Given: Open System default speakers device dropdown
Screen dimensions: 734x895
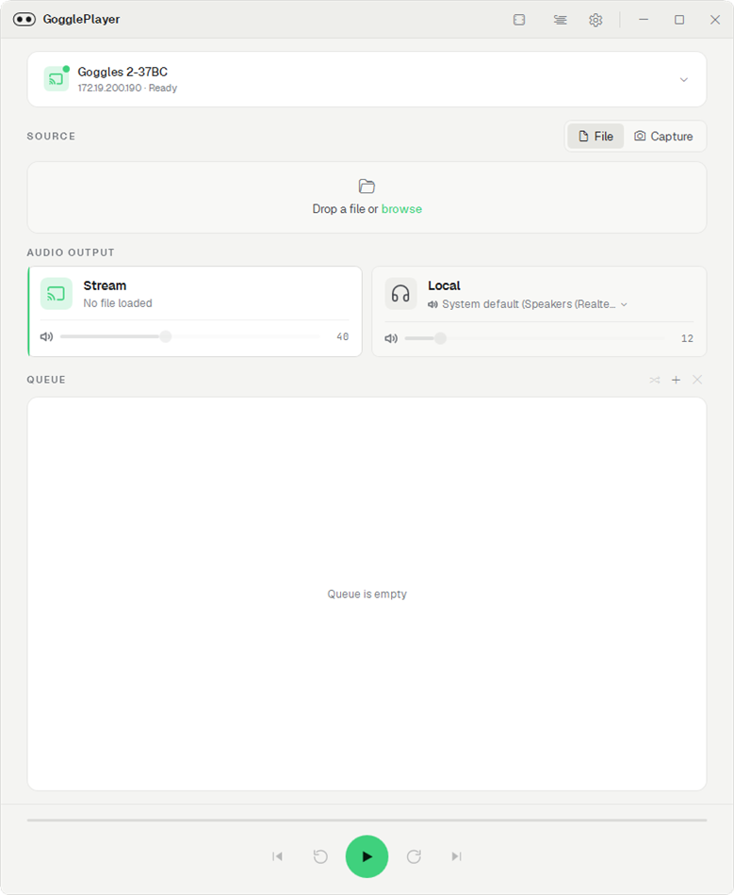Looking at the screenshot, I should pyautogui.click(x=528, y=304).
